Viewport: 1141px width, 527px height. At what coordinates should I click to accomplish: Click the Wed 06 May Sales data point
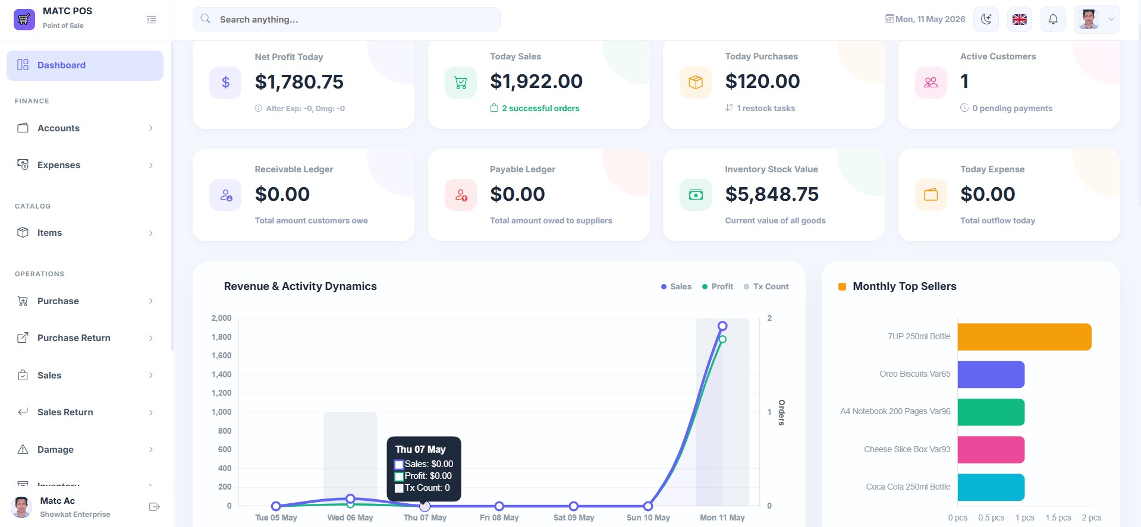(350, 498)
